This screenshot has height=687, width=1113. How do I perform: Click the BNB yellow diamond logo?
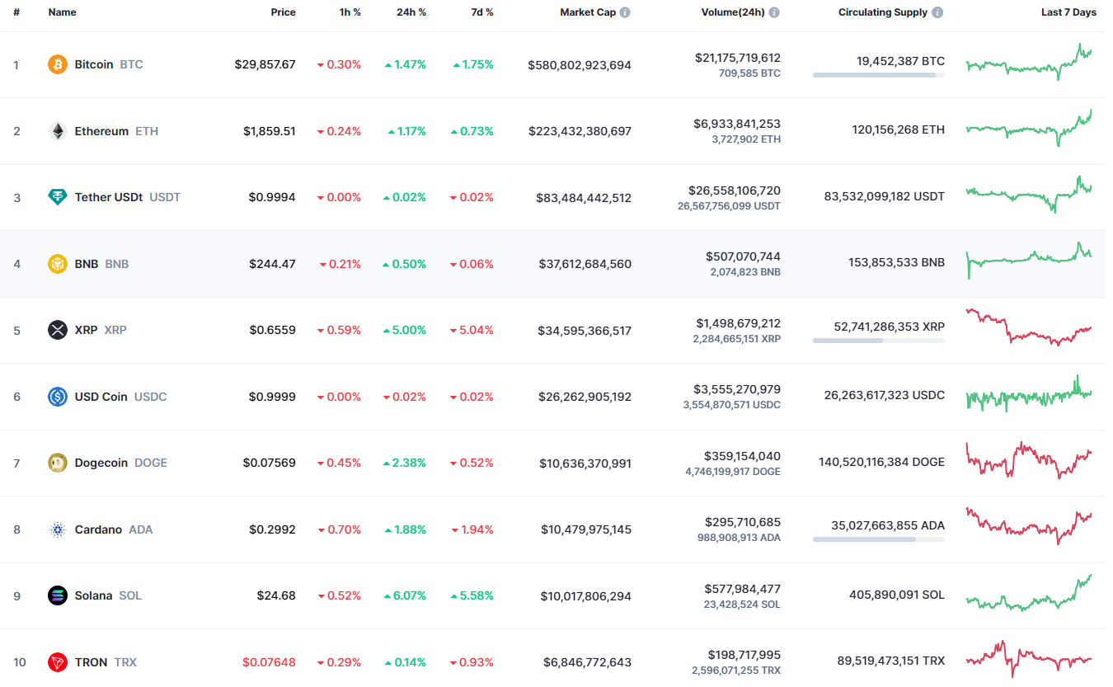click(x=56, y=263)
